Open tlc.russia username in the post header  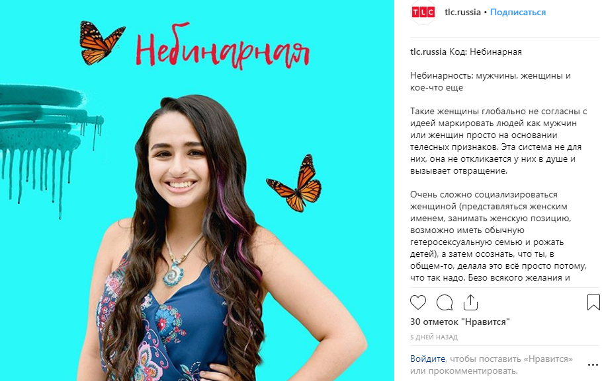pyautogui.click(x=462, y=13)
